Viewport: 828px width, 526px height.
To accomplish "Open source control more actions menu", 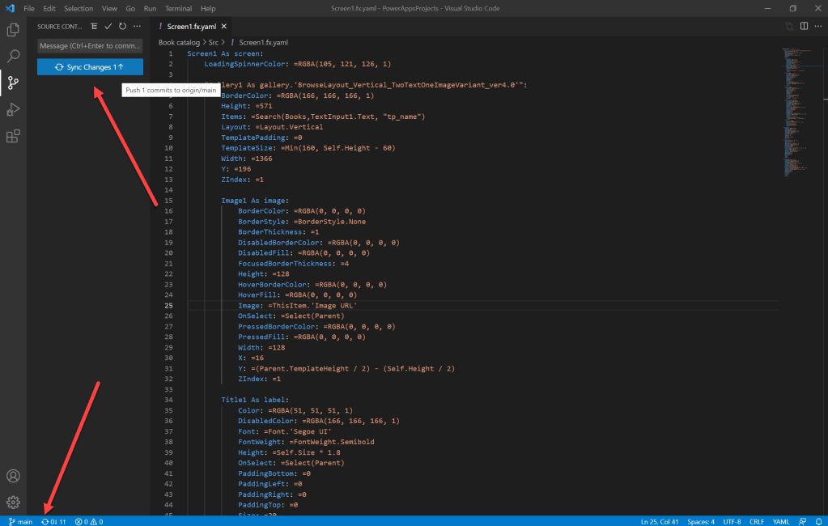I will coord(137,27).
